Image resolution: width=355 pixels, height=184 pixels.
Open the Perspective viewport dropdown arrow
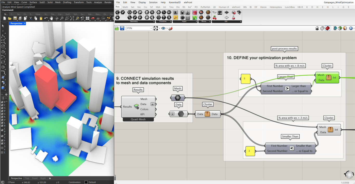(25, 23)
